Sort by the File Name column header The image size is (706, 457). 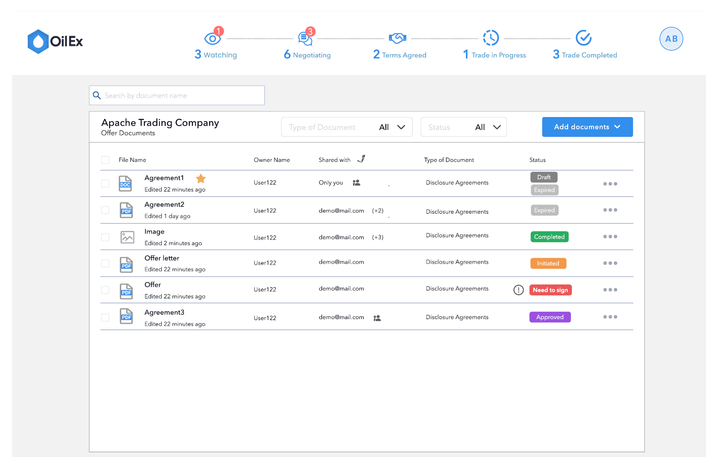click(x=132, y=160)
